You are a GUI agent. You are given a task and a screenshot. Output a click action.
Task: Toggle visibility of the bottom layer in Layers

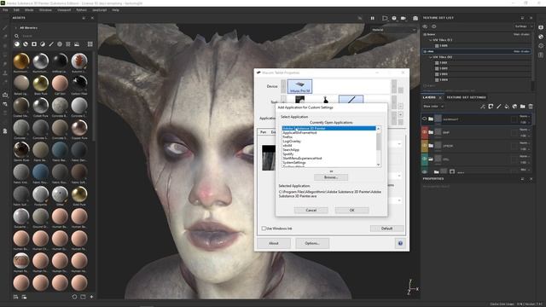tap(425, 171)
